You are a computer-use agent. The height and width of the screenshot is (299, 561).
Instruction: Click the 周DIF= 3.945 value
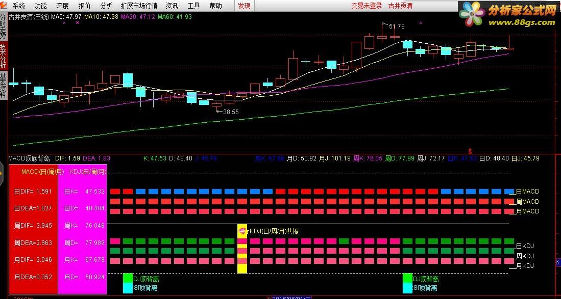pyautogui.click(x=33, y=226)
